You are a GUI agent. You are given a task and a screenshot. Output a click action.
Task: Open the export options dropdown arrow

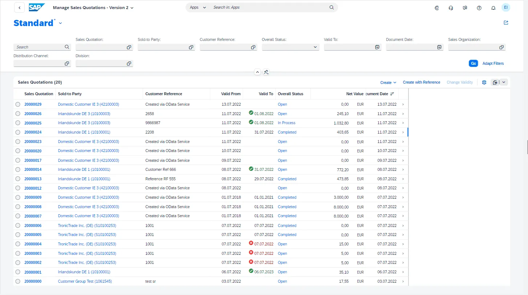504,83
